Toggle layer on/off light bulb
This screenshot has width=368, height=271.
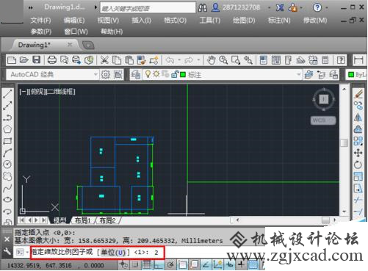[148, 74]
